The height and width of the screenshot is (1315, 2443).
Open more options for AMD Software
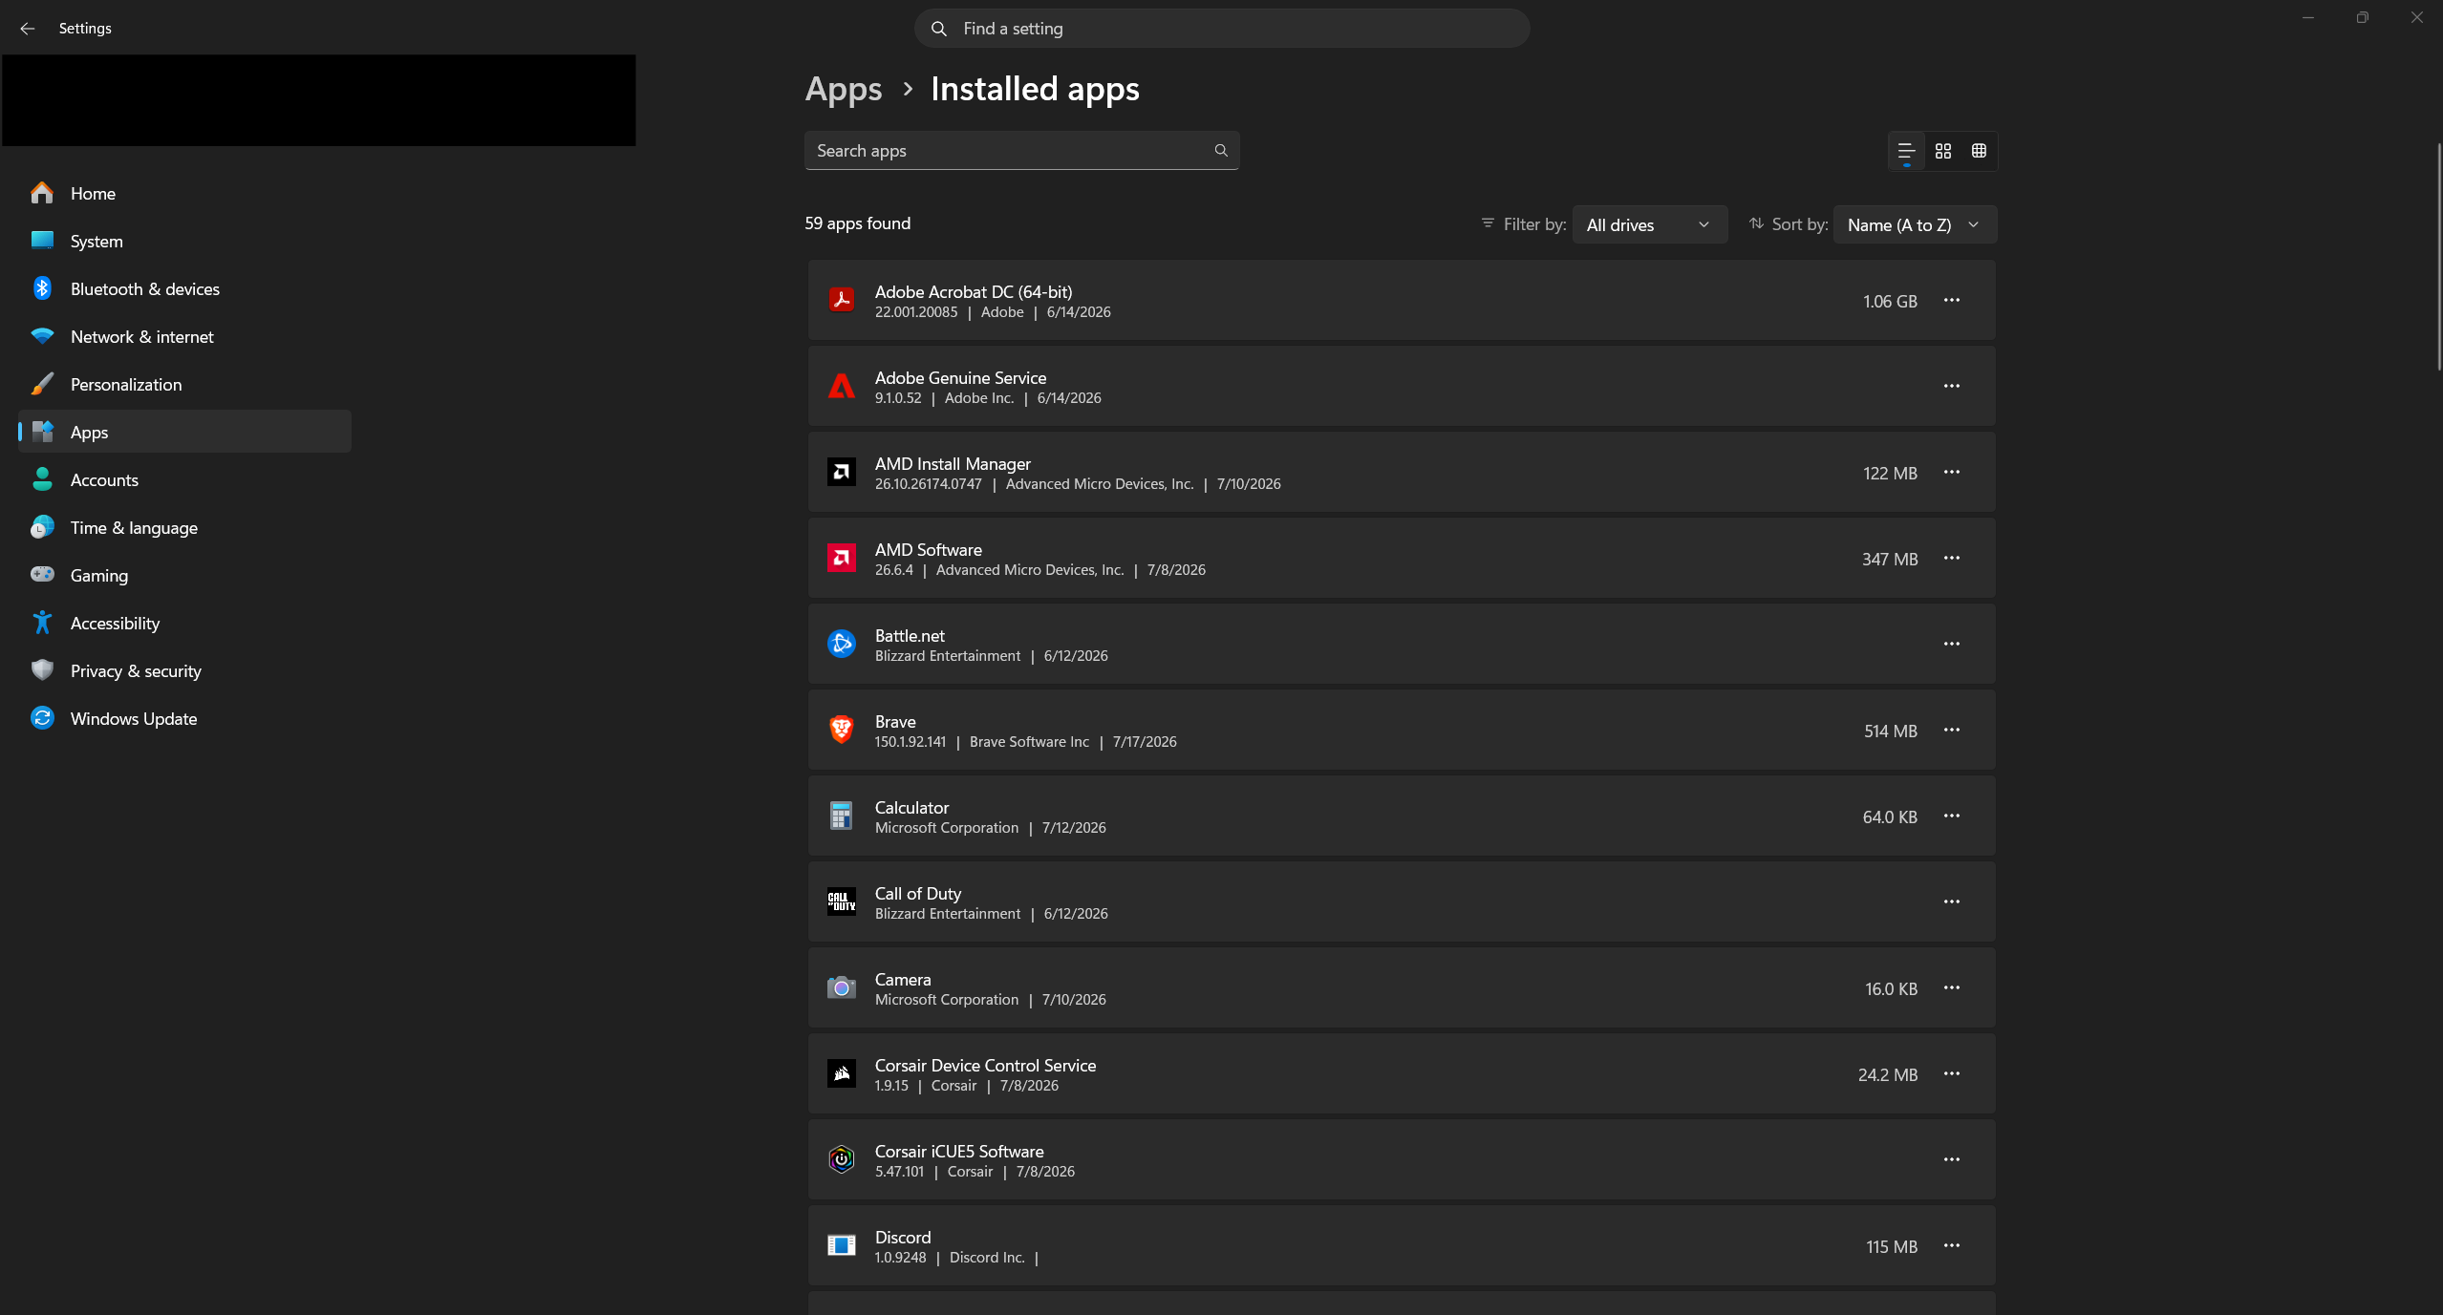1951,558
